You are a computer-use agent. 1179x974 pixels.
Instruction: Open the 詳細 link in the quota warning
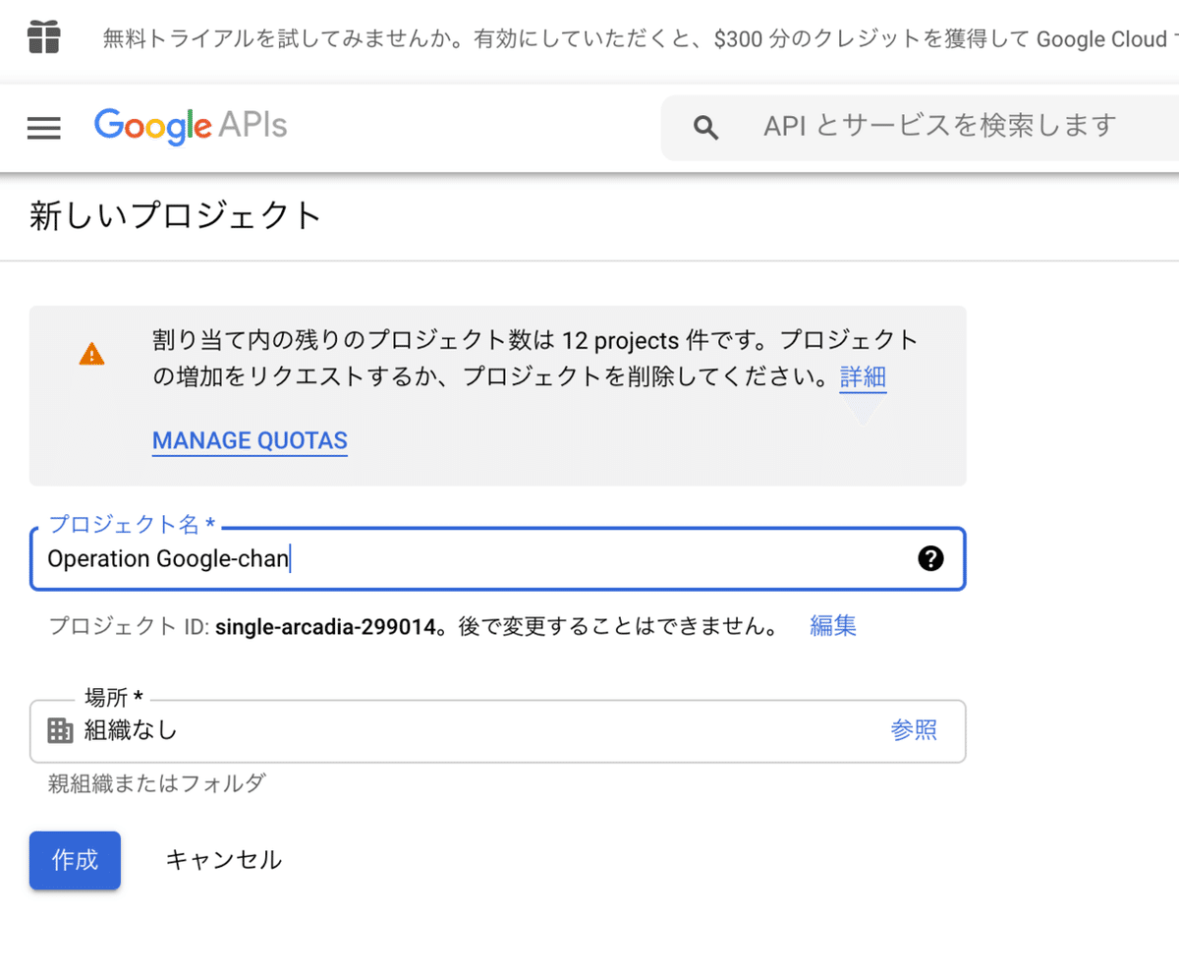click(x=863, y=377)
